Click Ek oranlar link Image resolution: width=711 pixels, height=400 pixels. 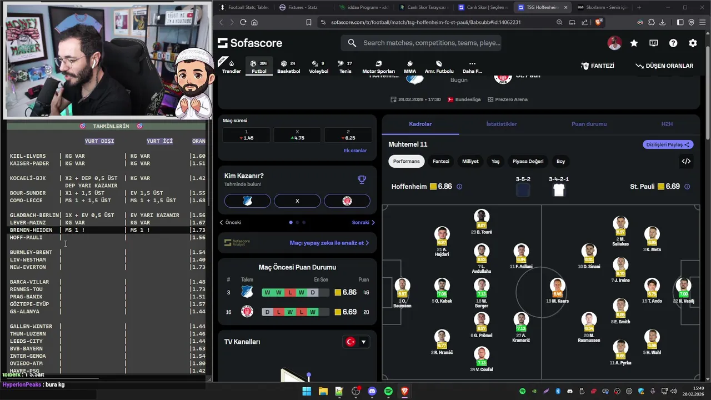[355, 151]
